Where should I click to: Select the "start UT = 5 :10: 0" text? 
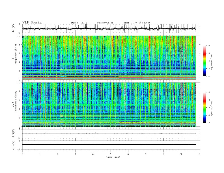coord(137,23)
